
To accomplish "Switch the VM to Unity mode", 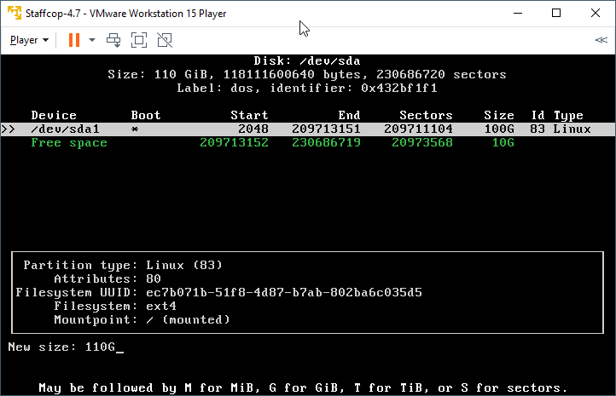I will point(165,40).
